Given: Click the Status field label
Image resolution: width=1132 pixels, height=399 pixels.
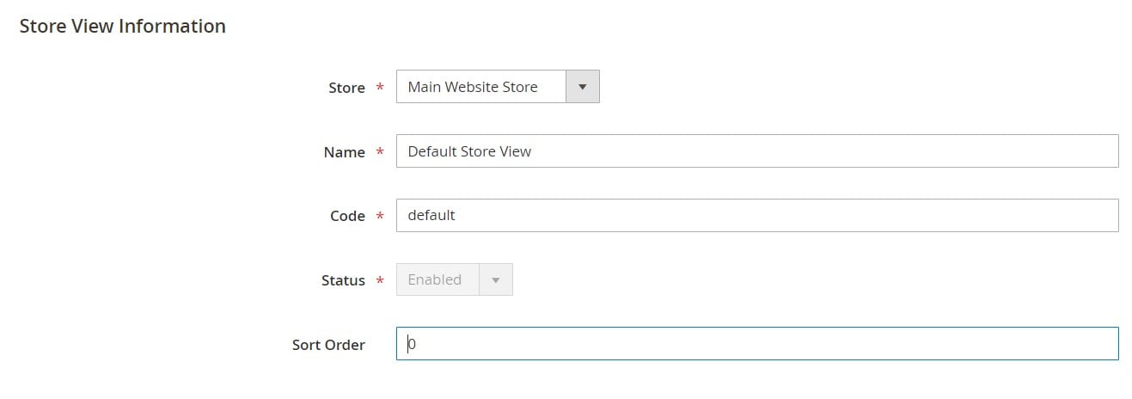Looking at the screenshot, I should point(343,281).
